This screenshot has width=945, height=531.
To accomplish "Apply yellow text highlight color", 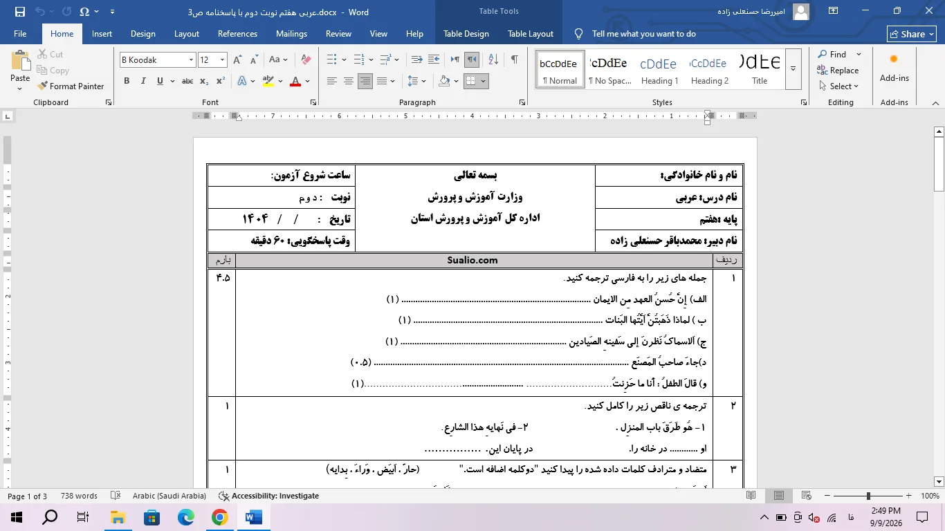I will pos(268,81).
